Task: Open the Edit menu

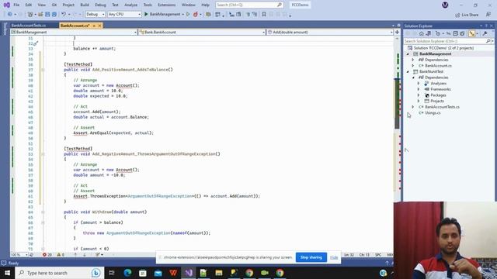Action: (x=28, y=5)
